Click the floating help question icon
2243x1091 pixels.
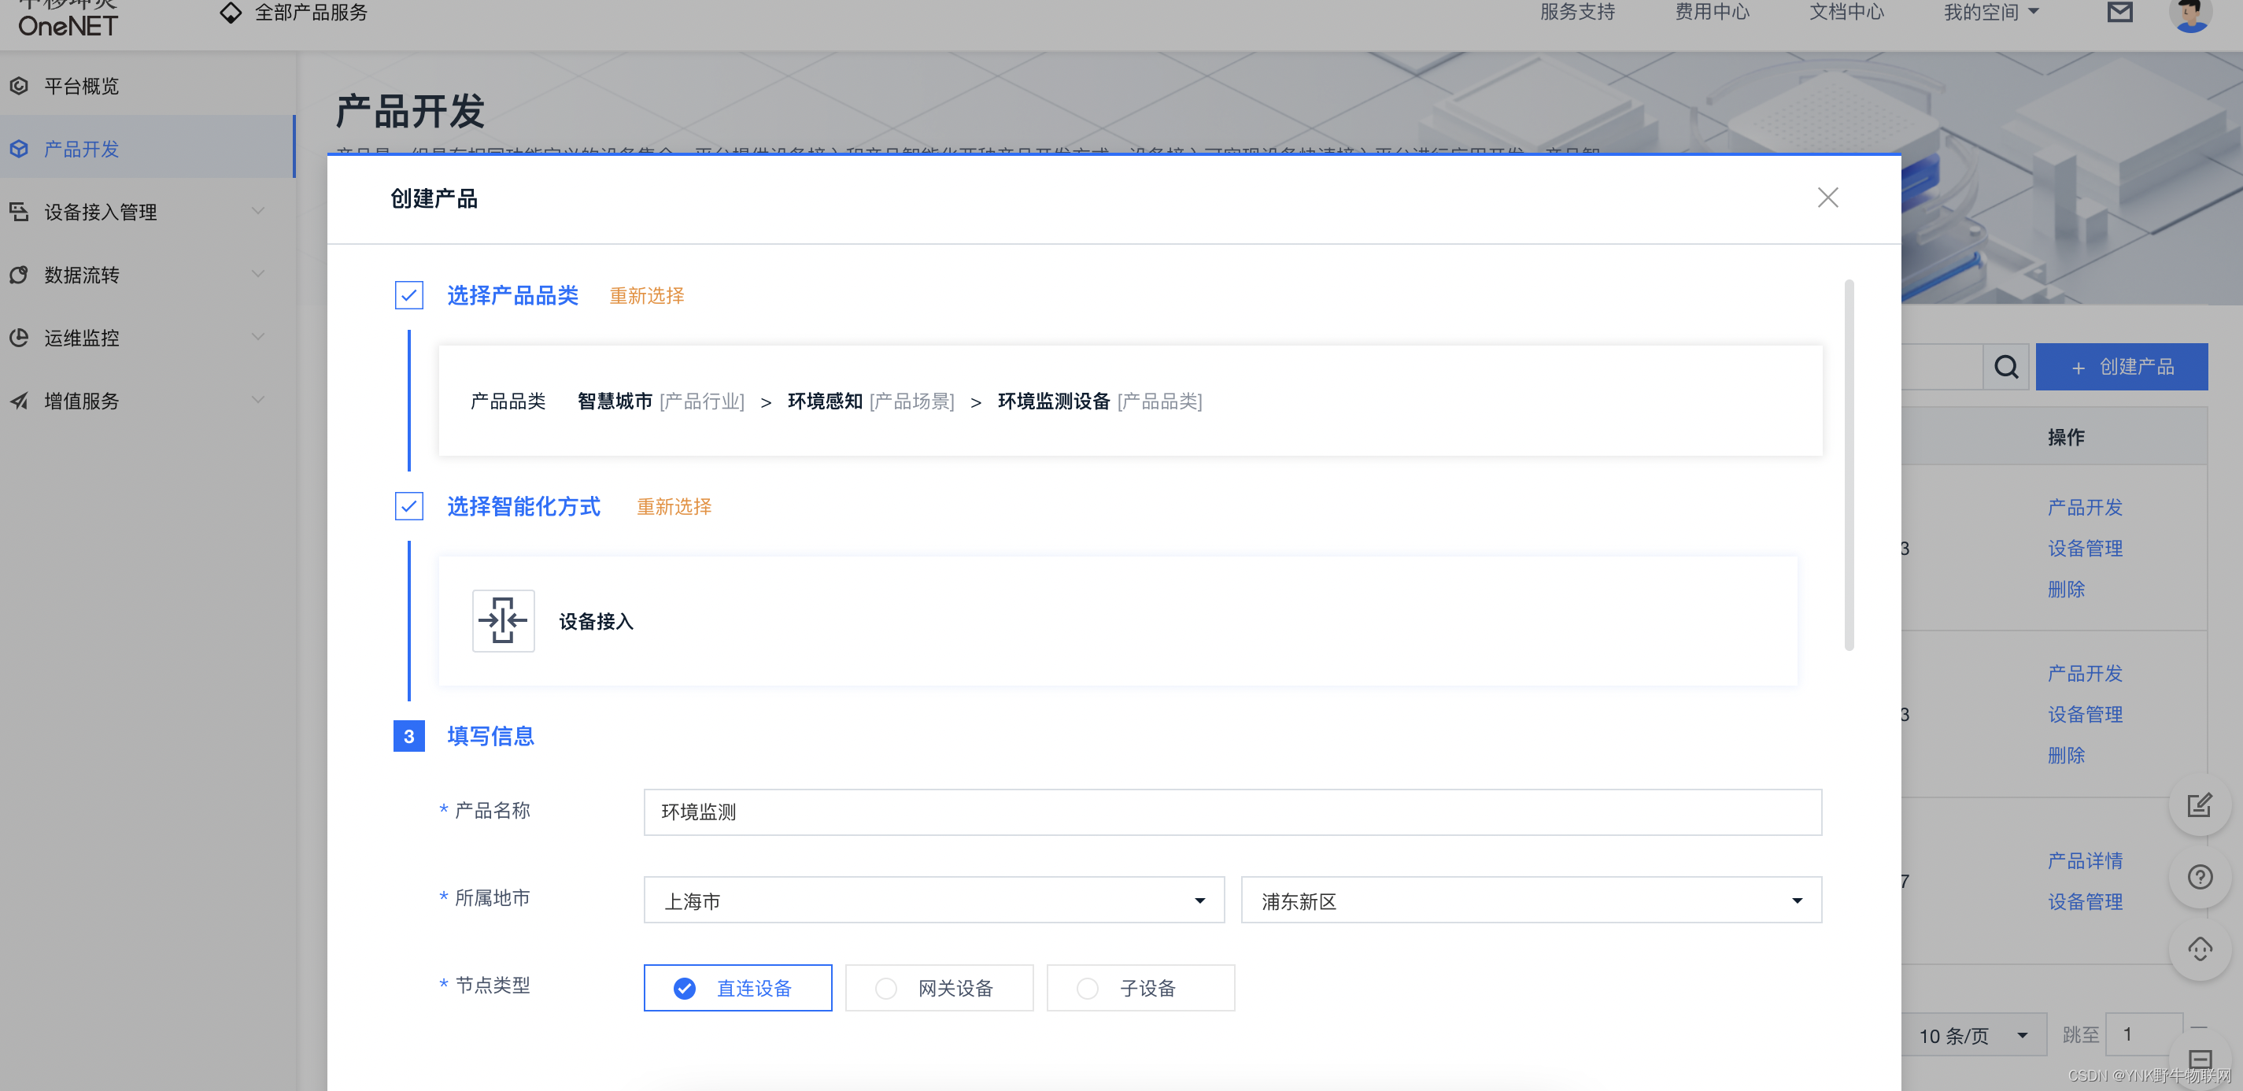(2200, 877)
